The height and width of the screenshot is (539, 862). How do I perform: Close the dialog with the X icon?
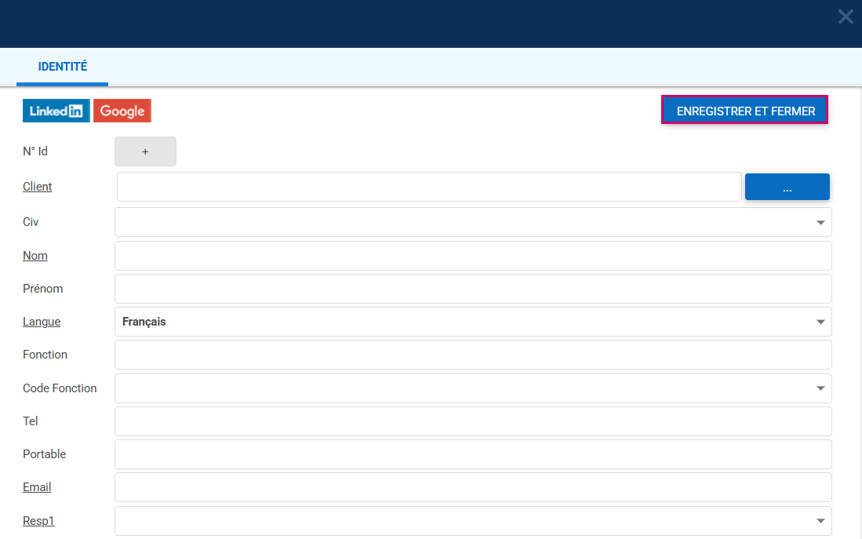point(846,16)
